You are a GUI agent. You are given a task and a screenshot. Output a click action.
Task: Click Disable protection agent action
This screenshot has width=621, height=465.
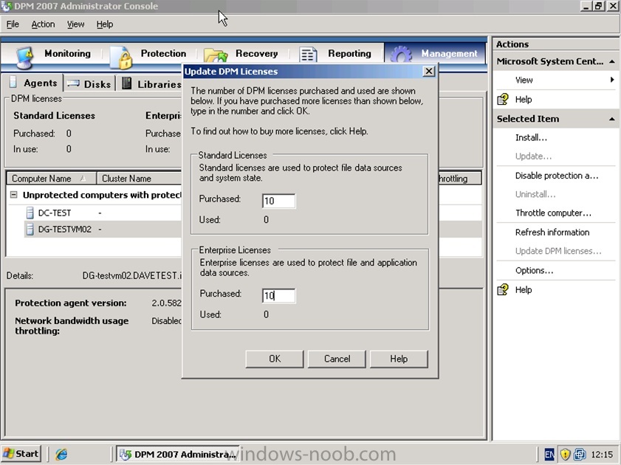(557, 176)
